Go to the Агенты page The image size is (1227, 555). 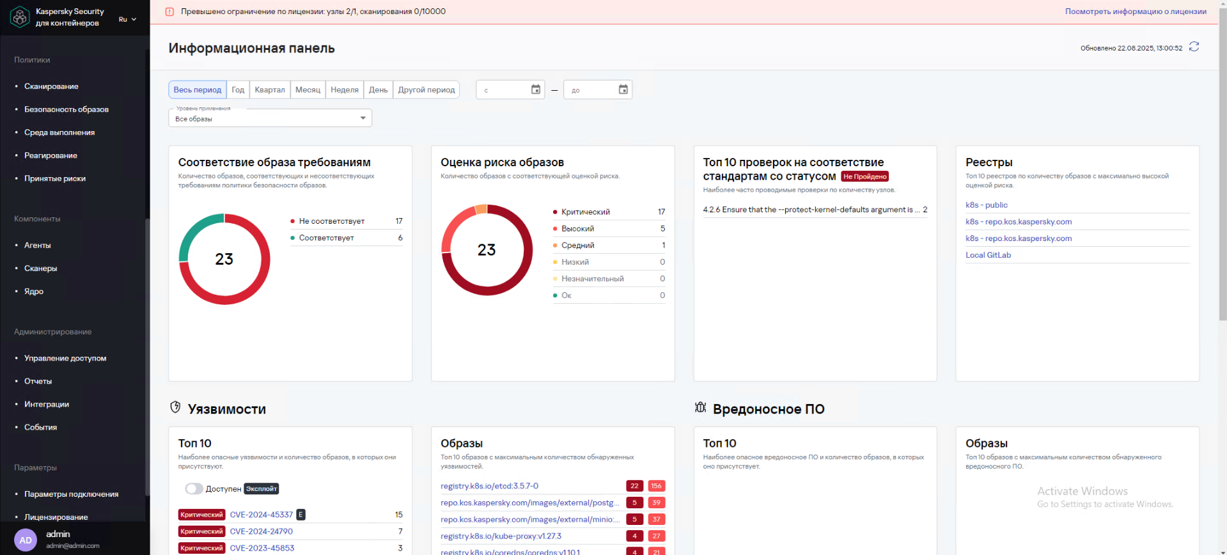point(37,245)
